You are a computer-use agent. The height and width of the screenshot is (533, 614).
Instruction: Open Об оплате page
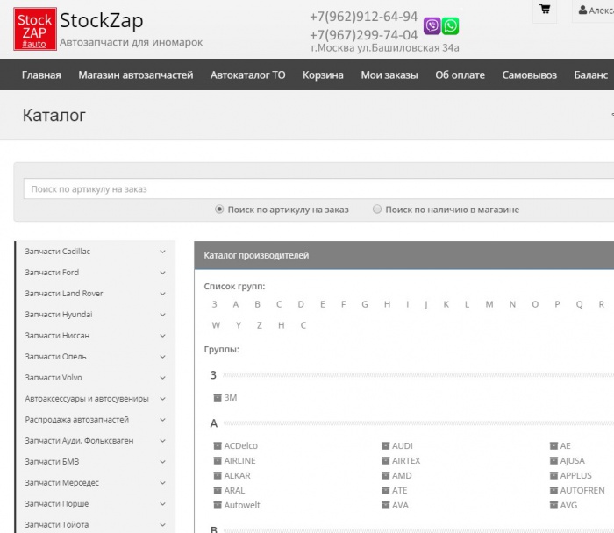[x=460, y=75]
